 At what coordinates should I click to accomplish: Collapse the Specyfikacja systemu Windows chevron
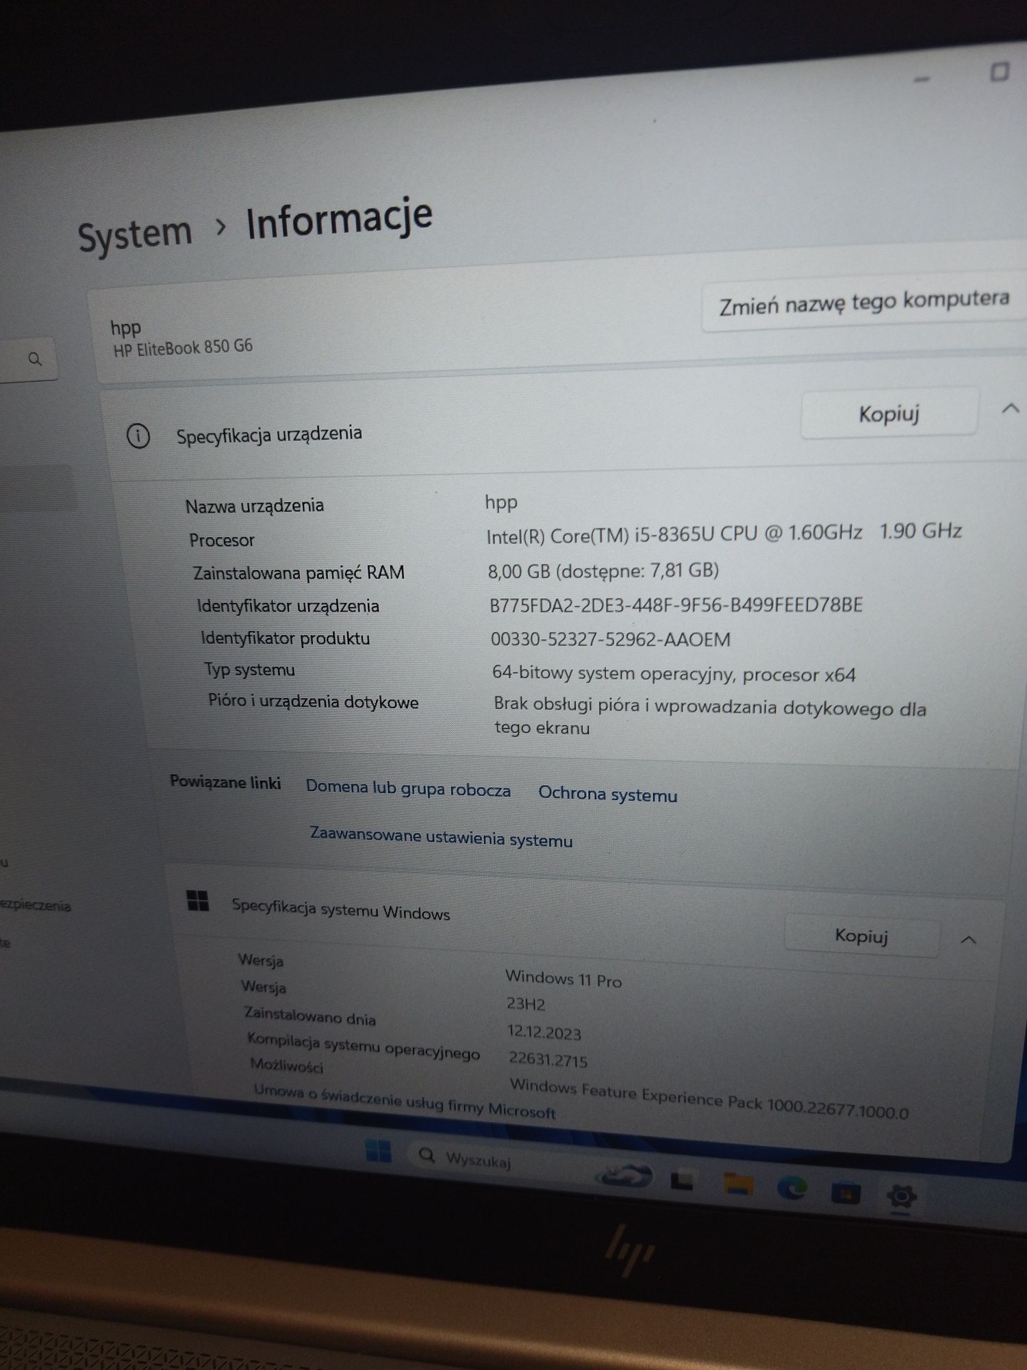tap(968, 940)
